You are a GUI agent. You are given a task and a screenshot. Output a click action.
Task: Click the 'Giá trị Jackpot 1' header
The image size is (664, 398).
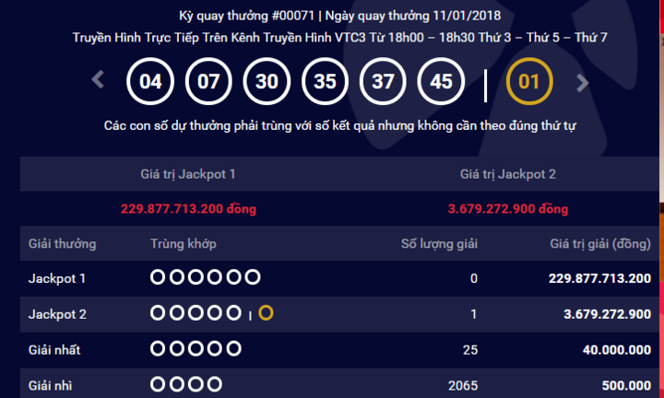tap(187, 174)
